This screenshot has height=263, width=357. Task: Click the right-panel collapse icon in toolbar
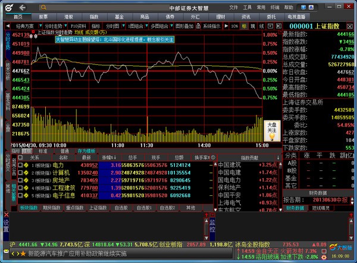[278, 26]
